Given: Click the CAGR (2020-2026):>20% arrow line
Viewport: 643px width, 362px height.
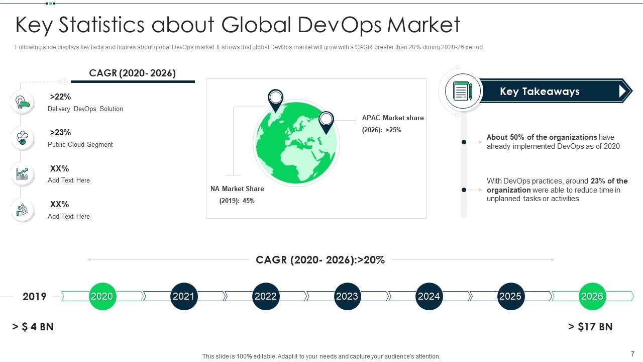Looking at the screenshot, I should click(x=320, y=260).
